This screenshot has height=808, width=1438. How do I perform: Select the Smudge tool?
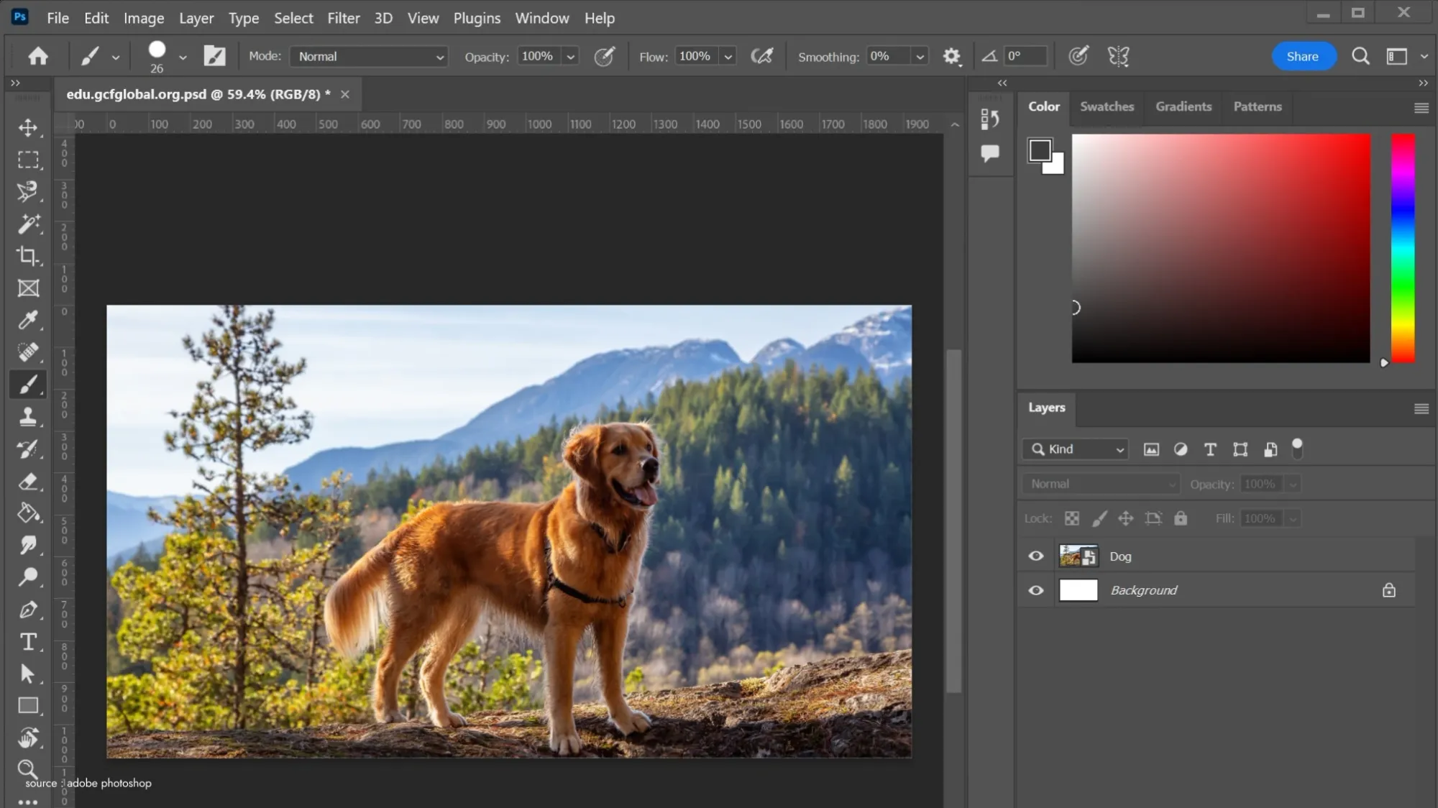coord(28,546)
